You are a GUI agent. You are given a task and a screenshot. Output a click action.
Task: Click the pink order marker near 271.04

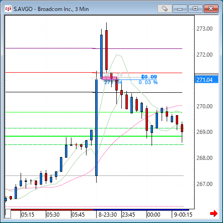[109, 78]
